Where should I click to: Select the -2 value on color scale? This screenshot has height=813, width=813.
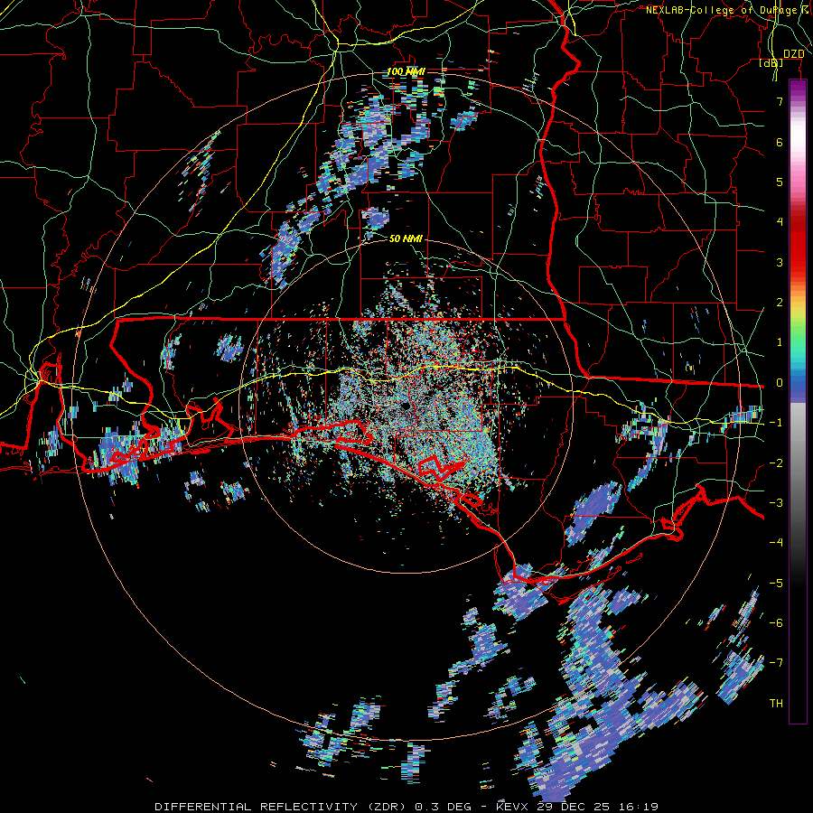point(776,463)
